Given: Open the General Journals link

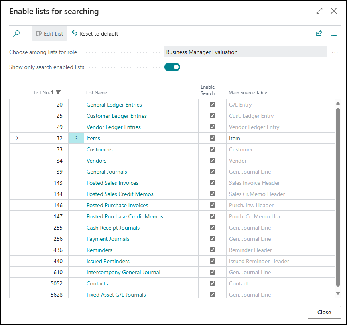Looking at the screenshot, I should click(106, 172).
